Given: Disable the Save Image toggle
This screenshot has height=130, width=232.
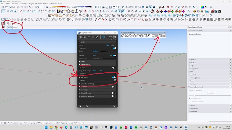Looking at the screenshot, I should (114, 77).
